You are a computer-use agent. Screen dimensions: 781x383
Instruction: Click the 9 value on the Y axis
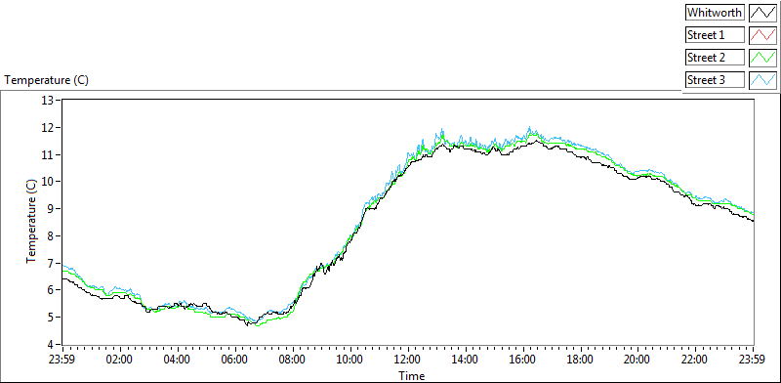(x=52, y=209)
